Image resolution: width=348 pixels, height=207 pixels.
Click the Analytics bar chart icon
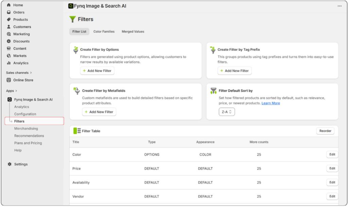click(8, 63)
